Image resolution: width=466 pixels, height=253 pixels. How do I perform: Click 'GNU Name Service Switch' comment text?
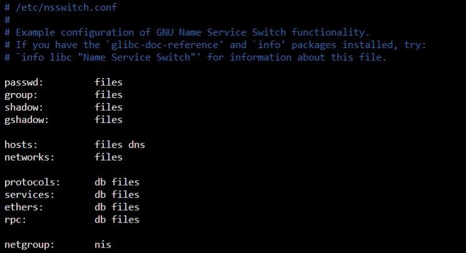point(221,32)
